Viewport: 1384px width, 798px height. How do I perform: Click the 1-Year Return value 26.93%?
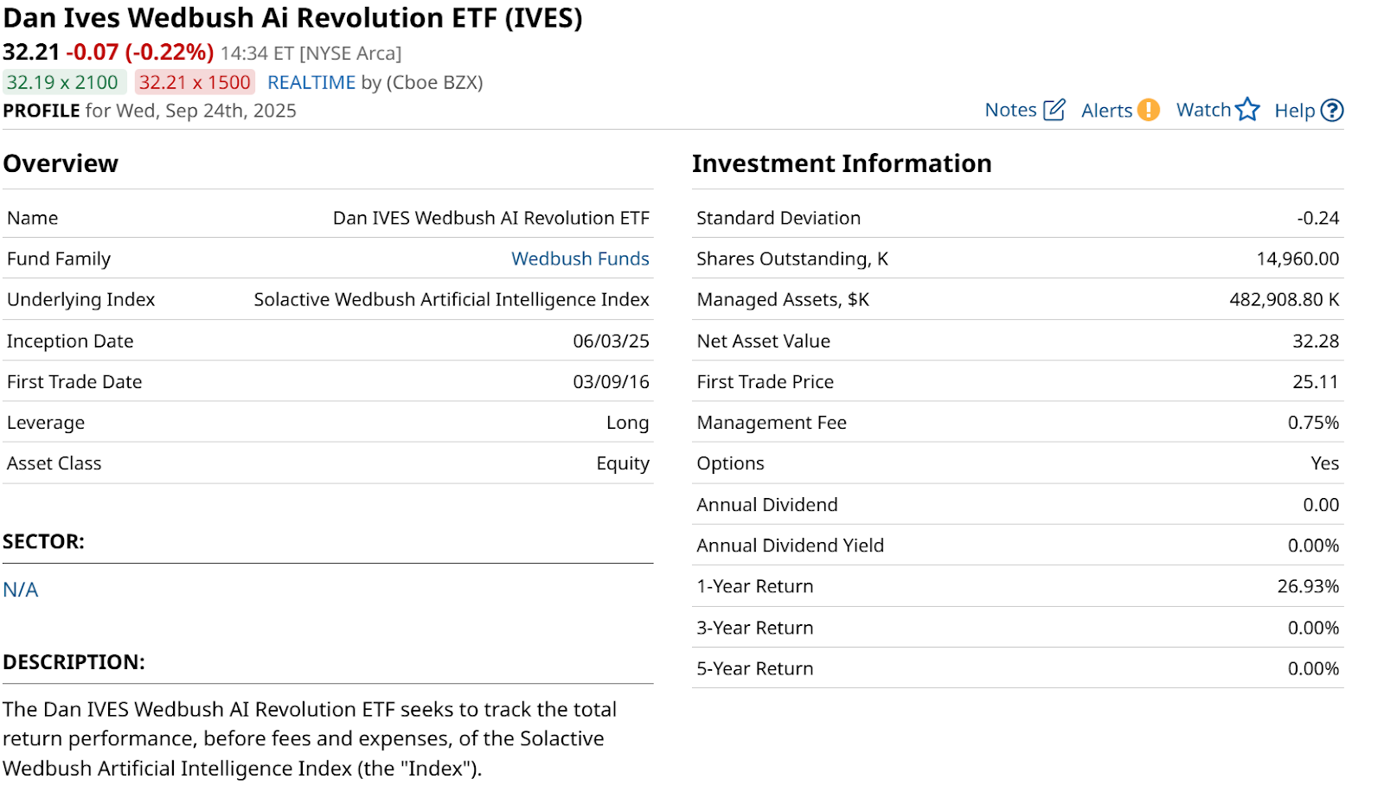click(x=1308, y=586)
